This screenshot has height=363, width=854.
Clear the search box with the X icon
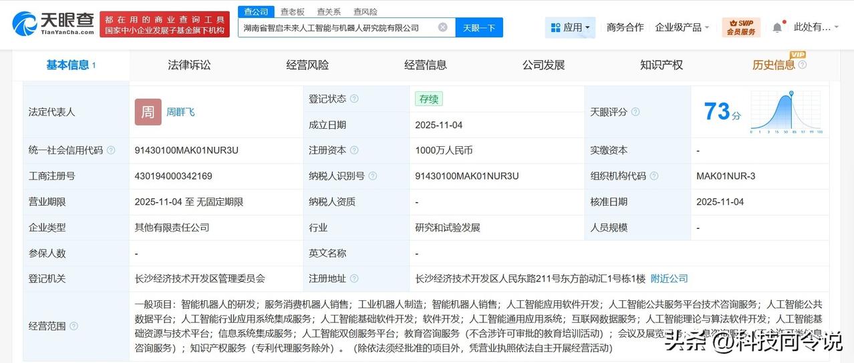point(443,27)
